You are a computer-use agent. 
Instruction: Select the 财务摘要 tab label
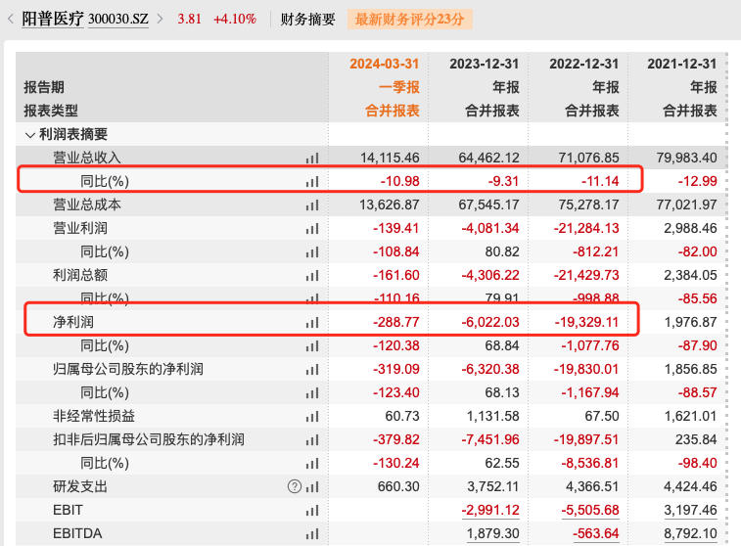307,19
